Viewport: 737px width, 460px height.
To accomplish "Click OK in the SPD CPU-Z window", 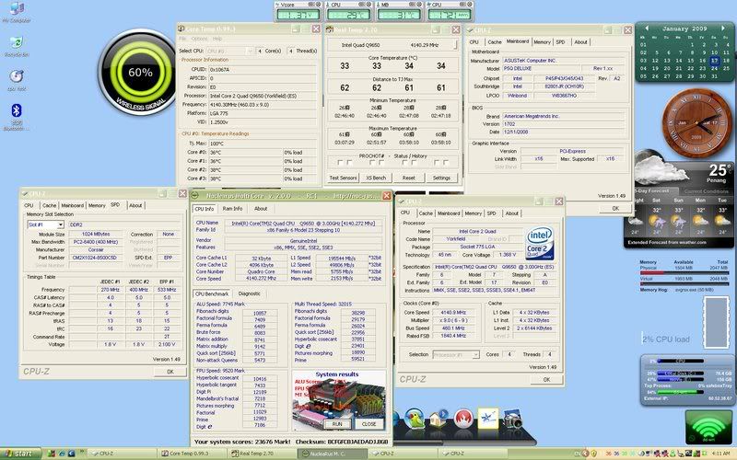I will pos(170,372).
